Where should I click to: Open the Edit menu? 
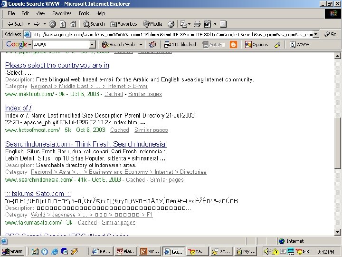[x=25, y=13]
